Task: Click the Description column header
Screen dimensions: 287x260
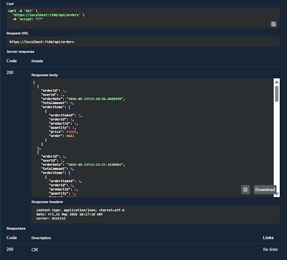Action: 41,238
